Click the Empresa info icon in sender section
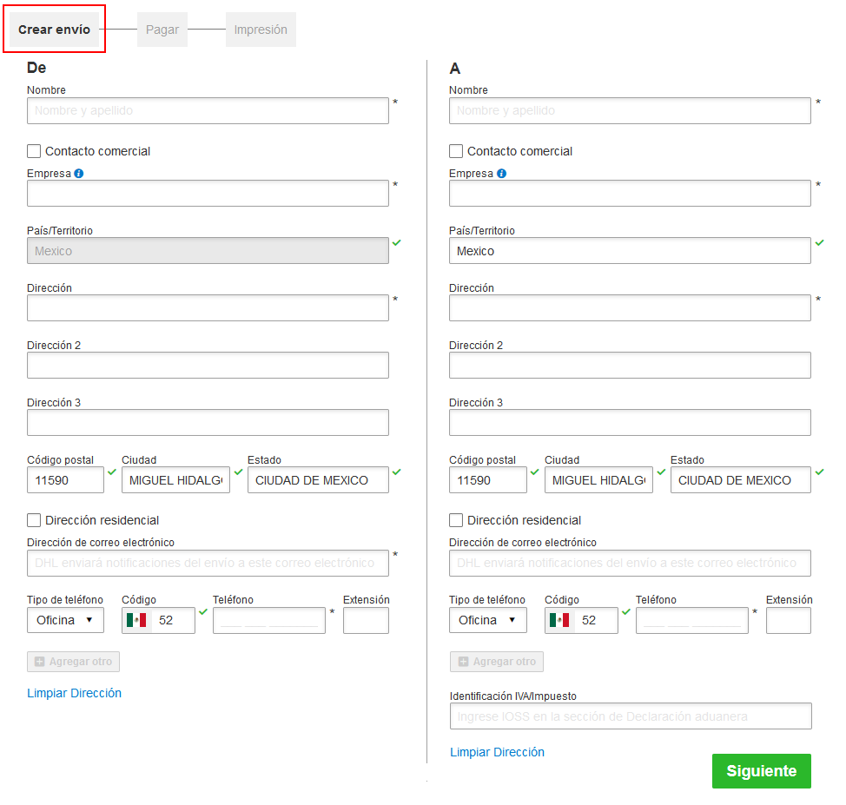The width and height of the screenshot is (846, 805). [79, 174]
